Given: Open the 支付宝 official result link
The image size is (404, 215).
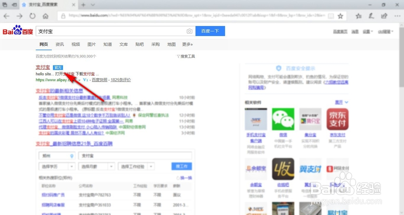Looking at the screenshot, I should pyautogui.click(x=43, y=67).
